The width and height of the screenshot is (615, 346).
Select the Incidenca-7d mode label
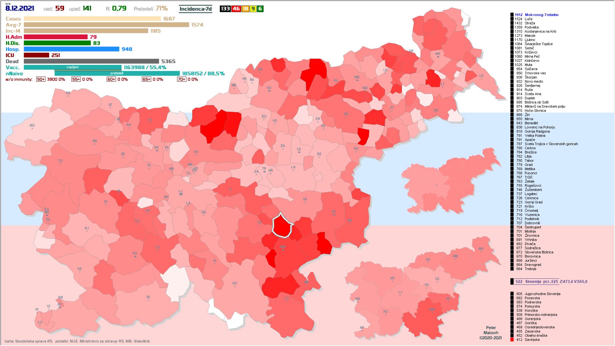tap(195, 9)
